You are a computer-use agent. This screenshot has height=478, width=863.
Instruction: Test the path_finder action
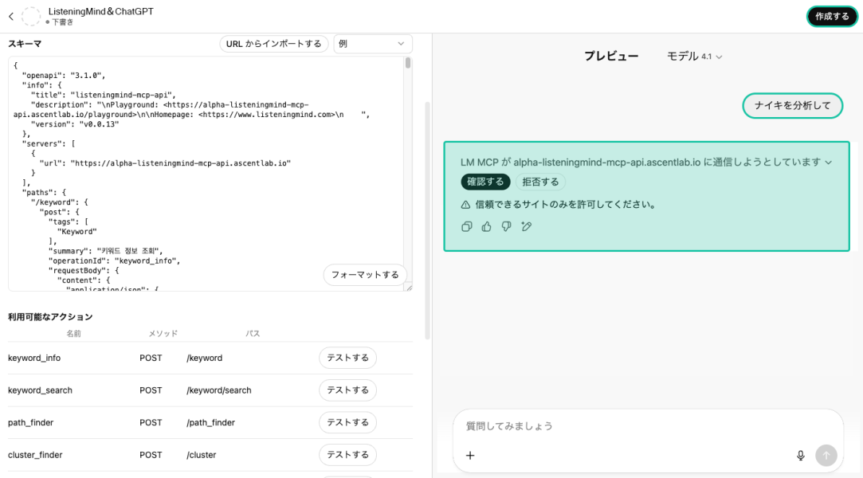coord(348,422)
